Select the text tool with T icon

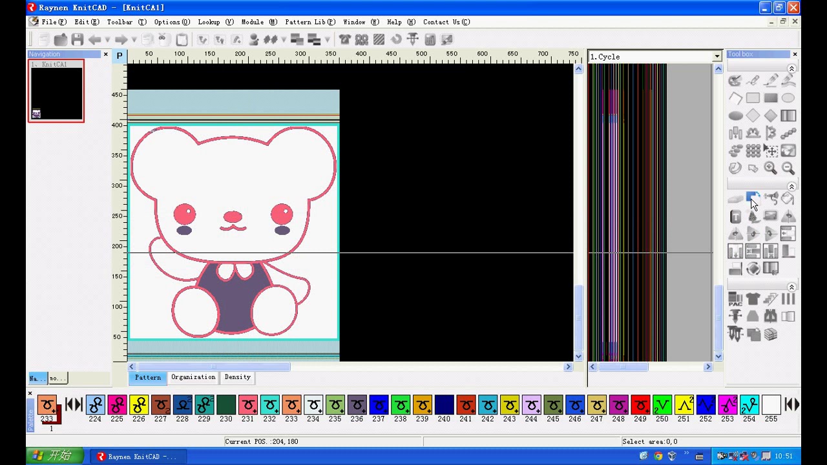[x=735, y=216]
